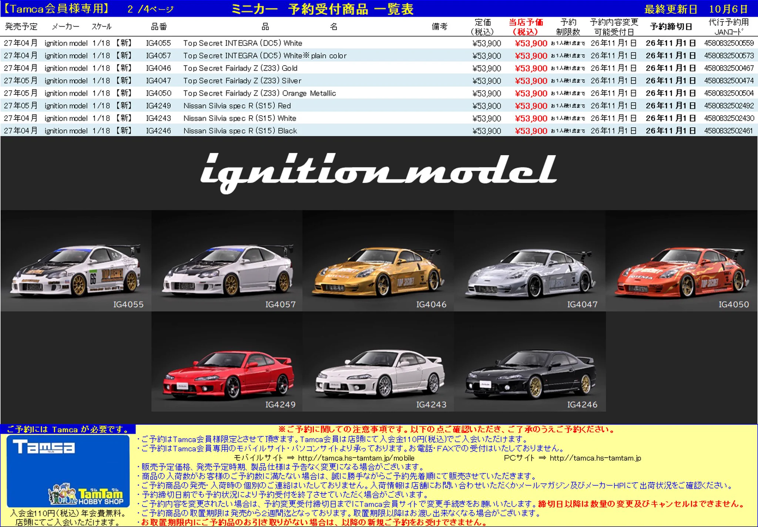
Task: Open the IG4249 red Silvia image
Action: pos(227,361)
